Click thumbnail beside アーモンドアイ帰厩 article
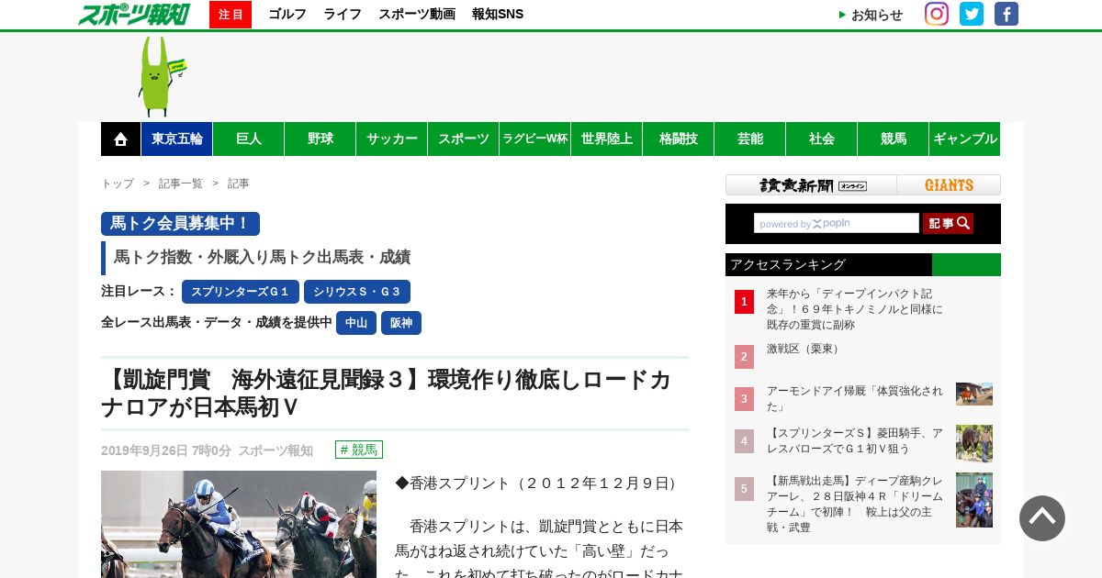This screenshot has height=578, width=1102. [x=974, y=395]
